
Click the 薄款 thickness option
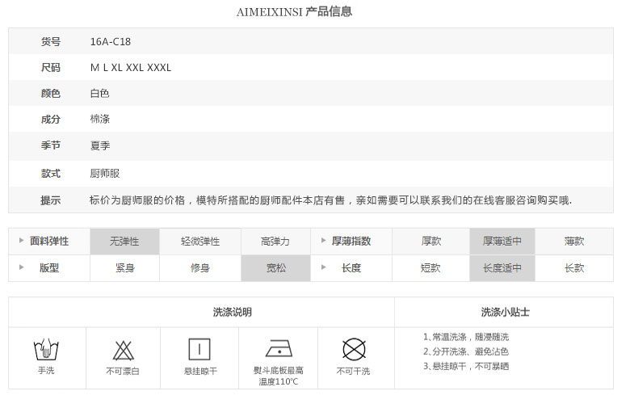click(x=574, y=242)
